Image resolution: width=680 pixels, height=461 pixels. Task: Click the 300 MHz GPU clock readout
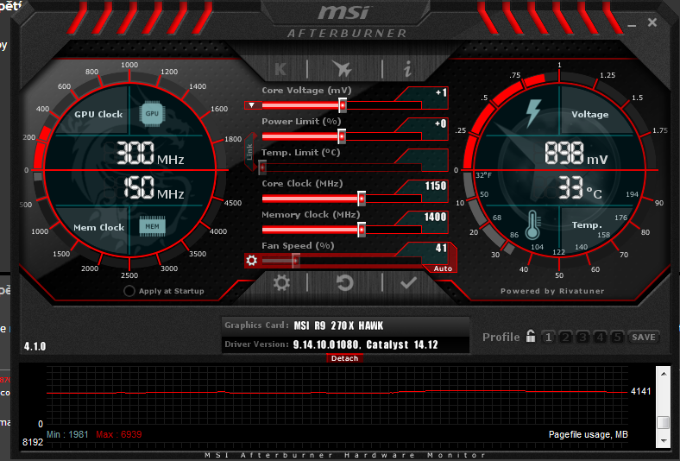[150, 154]
